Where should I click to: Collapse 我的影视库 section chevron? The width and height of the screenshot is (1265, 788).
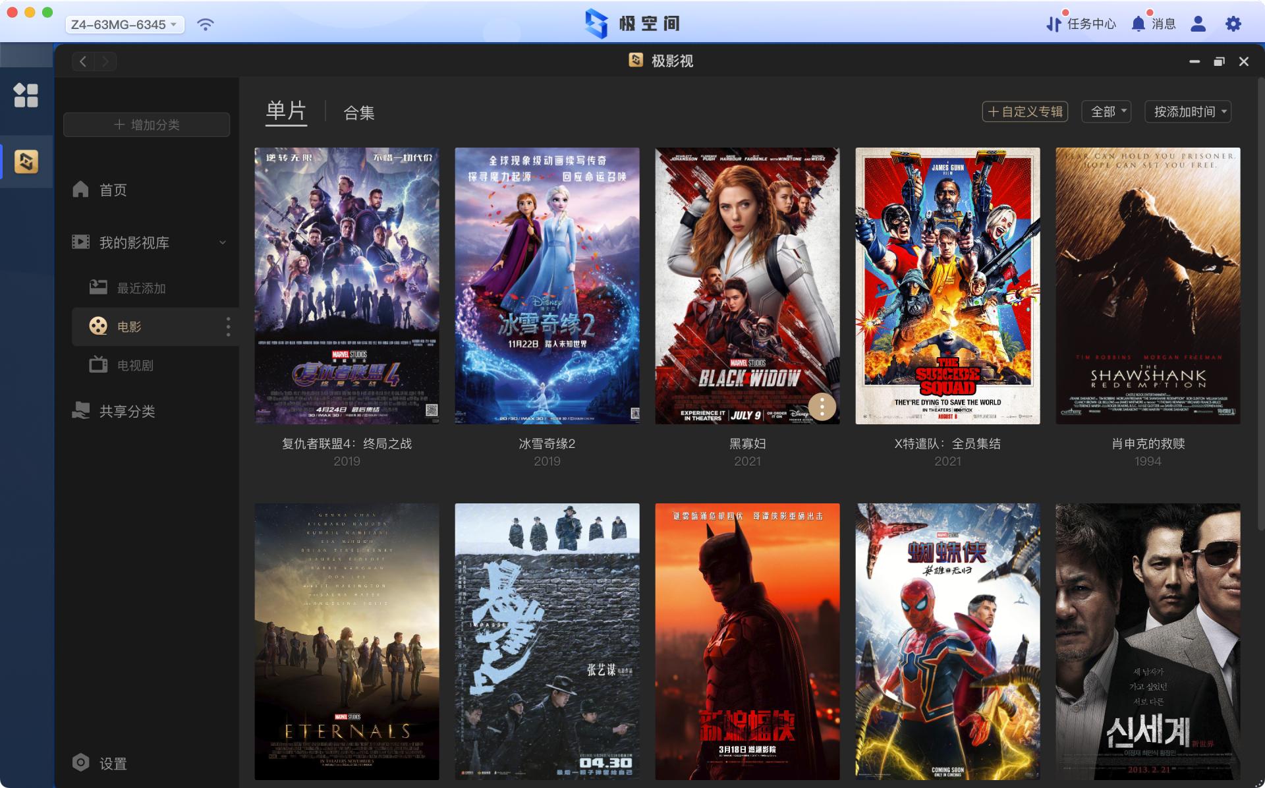point(223,242)
